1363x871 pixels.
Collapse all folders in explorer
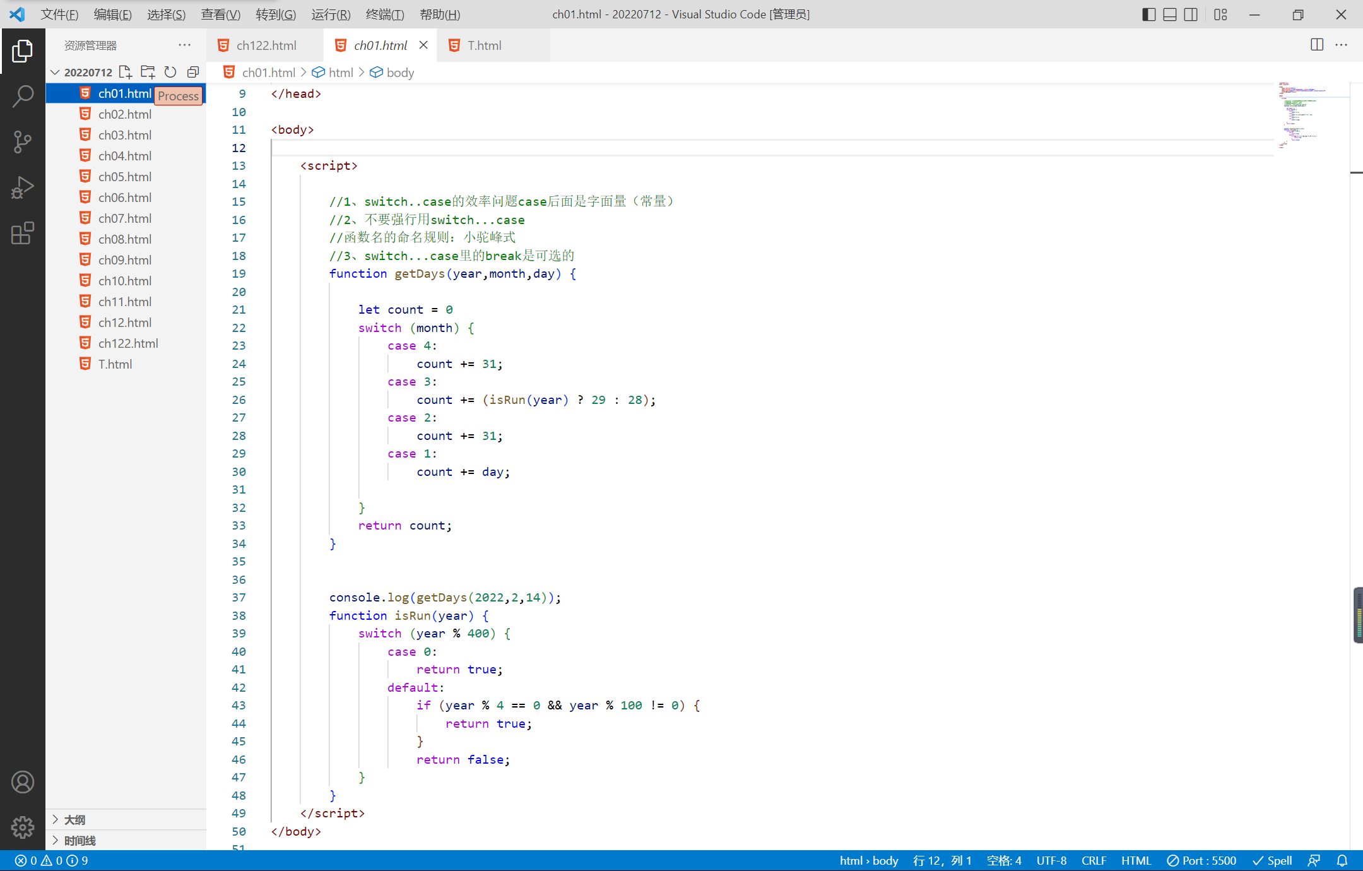(193, 72)
